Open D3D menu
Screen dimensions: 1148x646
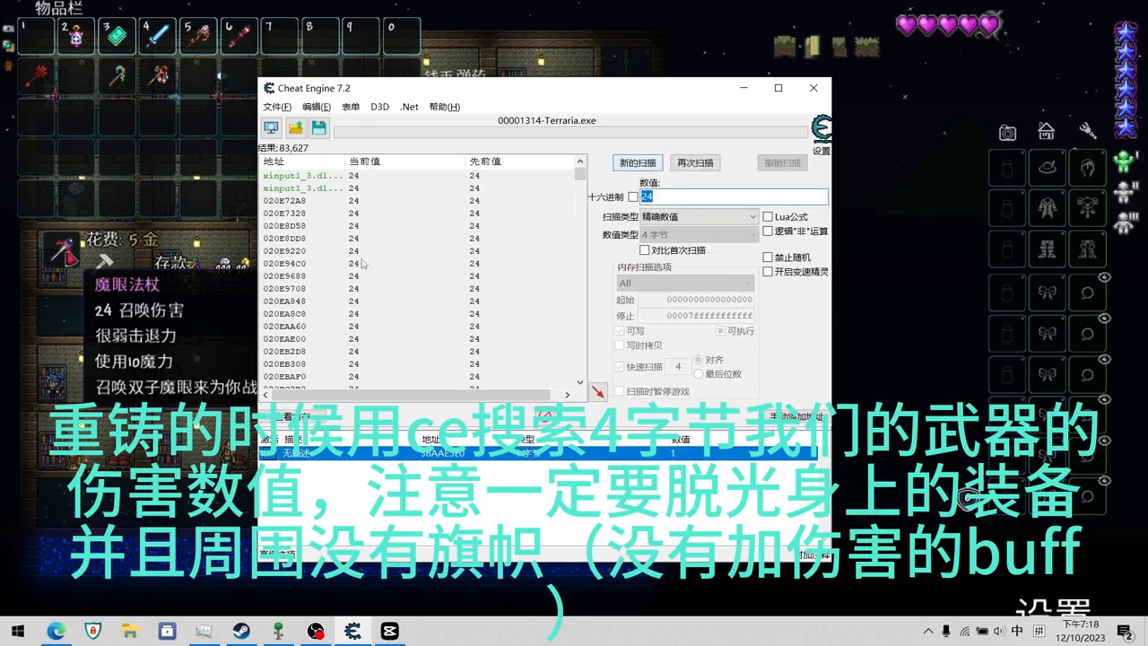(x=380, y=107)
